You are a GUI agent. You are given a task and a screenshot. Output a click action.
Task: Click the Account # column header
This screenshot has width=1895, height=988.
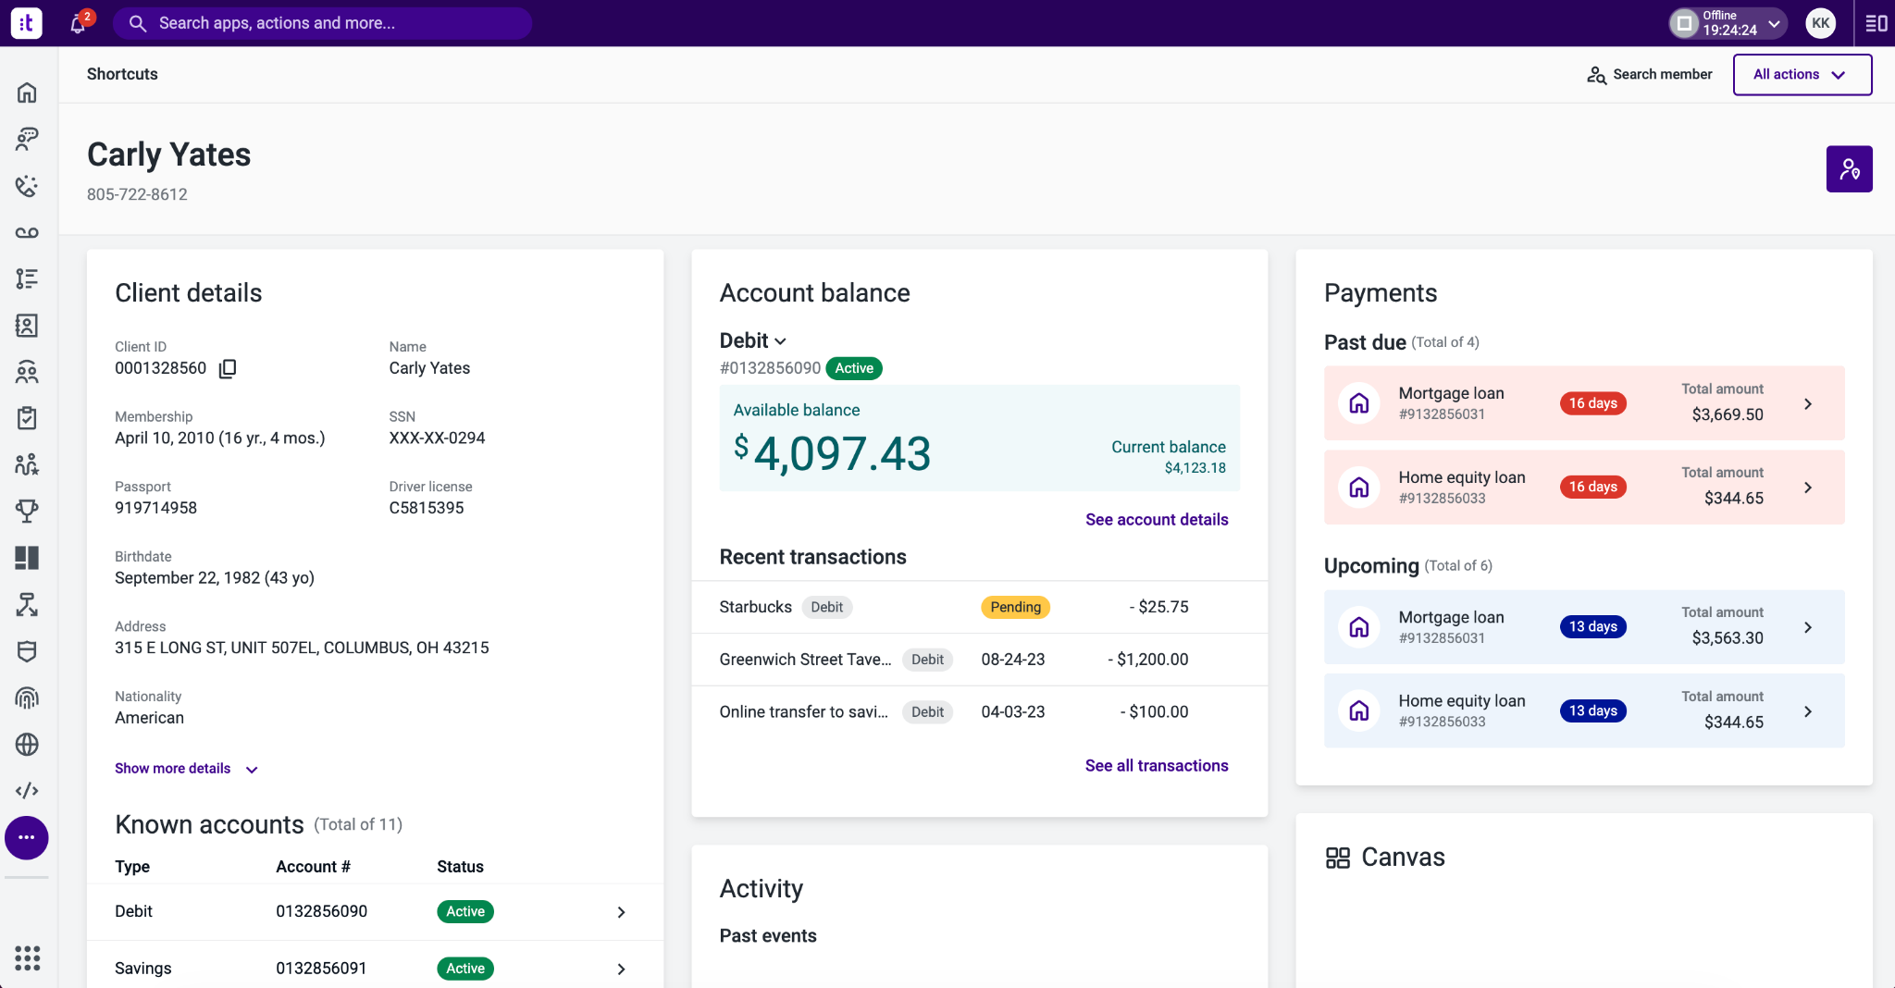[313, 867]
